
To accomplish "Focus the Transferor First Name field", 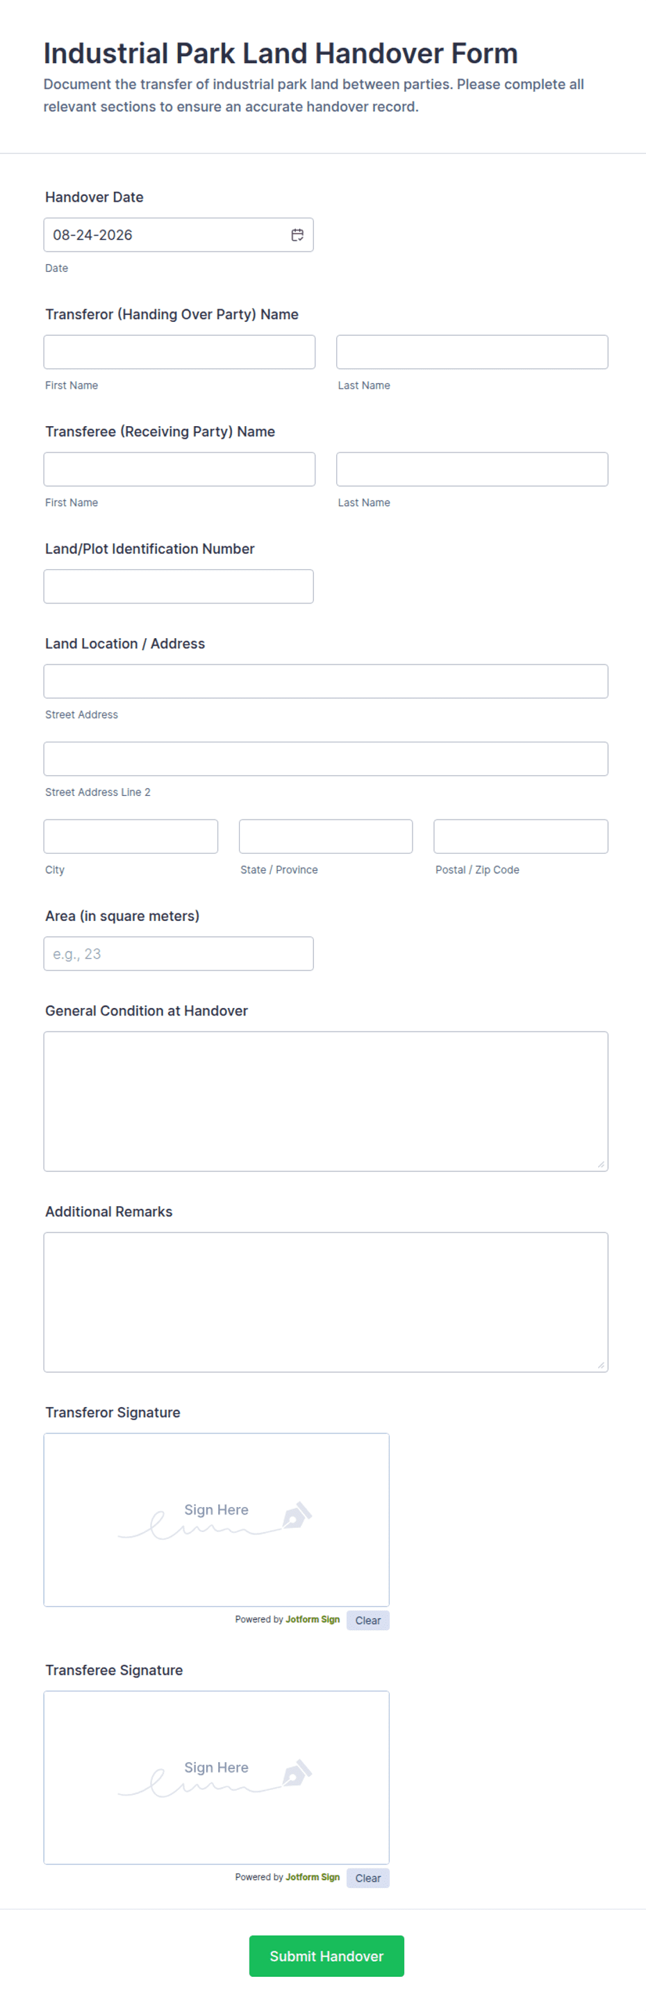I will coord(179,352).
